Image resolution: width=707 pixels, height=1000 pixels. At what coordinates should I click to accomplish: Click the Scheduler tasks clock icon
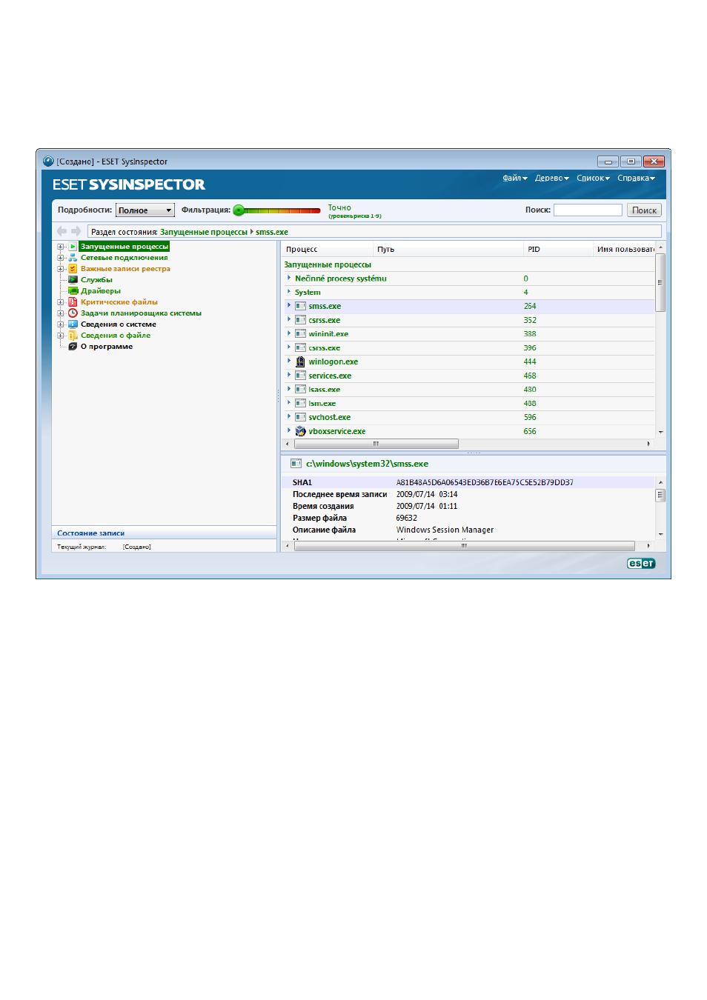(x=73, y=313)
